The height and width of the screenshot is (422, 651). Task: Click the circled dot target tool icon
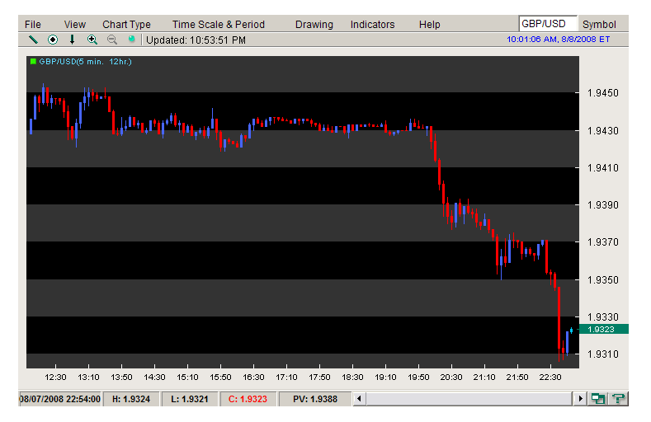[x=53, y=39]
